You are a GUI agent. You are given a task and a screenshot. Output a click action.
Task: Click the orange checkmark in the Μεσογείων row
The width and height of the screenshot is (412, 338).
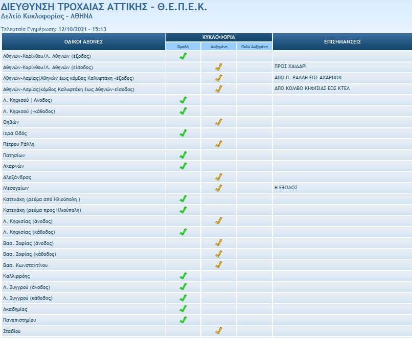point(219,188)
